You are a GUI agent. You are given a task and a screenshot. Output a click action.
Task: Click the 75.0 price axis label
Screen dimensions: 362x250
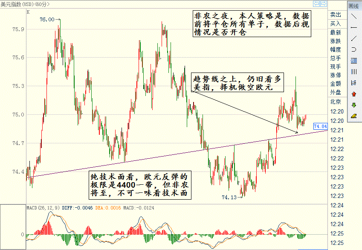pyautogui.click(x=18, y=115)
